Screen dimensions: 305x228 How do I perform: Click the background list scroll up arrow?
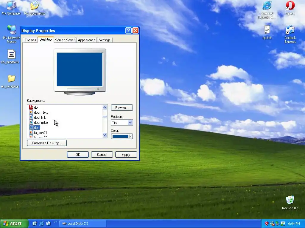(105, 107)
